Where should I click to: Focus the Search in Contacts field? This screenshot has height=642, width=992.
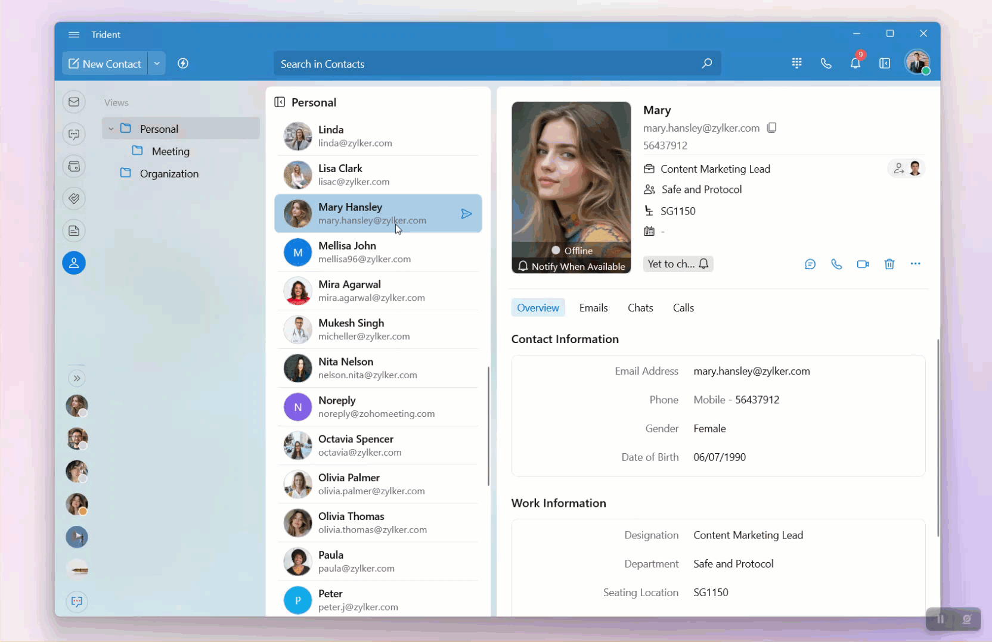497,63
